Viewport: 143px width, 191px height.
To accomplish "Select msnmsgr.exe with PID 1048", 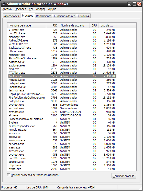I will [62, 55].
